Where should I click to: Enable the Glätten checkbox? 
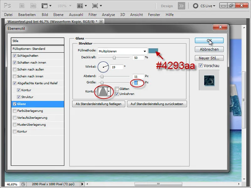pos(117,89)
